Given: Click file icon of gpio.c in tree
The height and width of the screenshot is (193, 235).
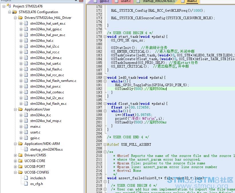Looking at the screenshot, I should (x=26, y=138).
